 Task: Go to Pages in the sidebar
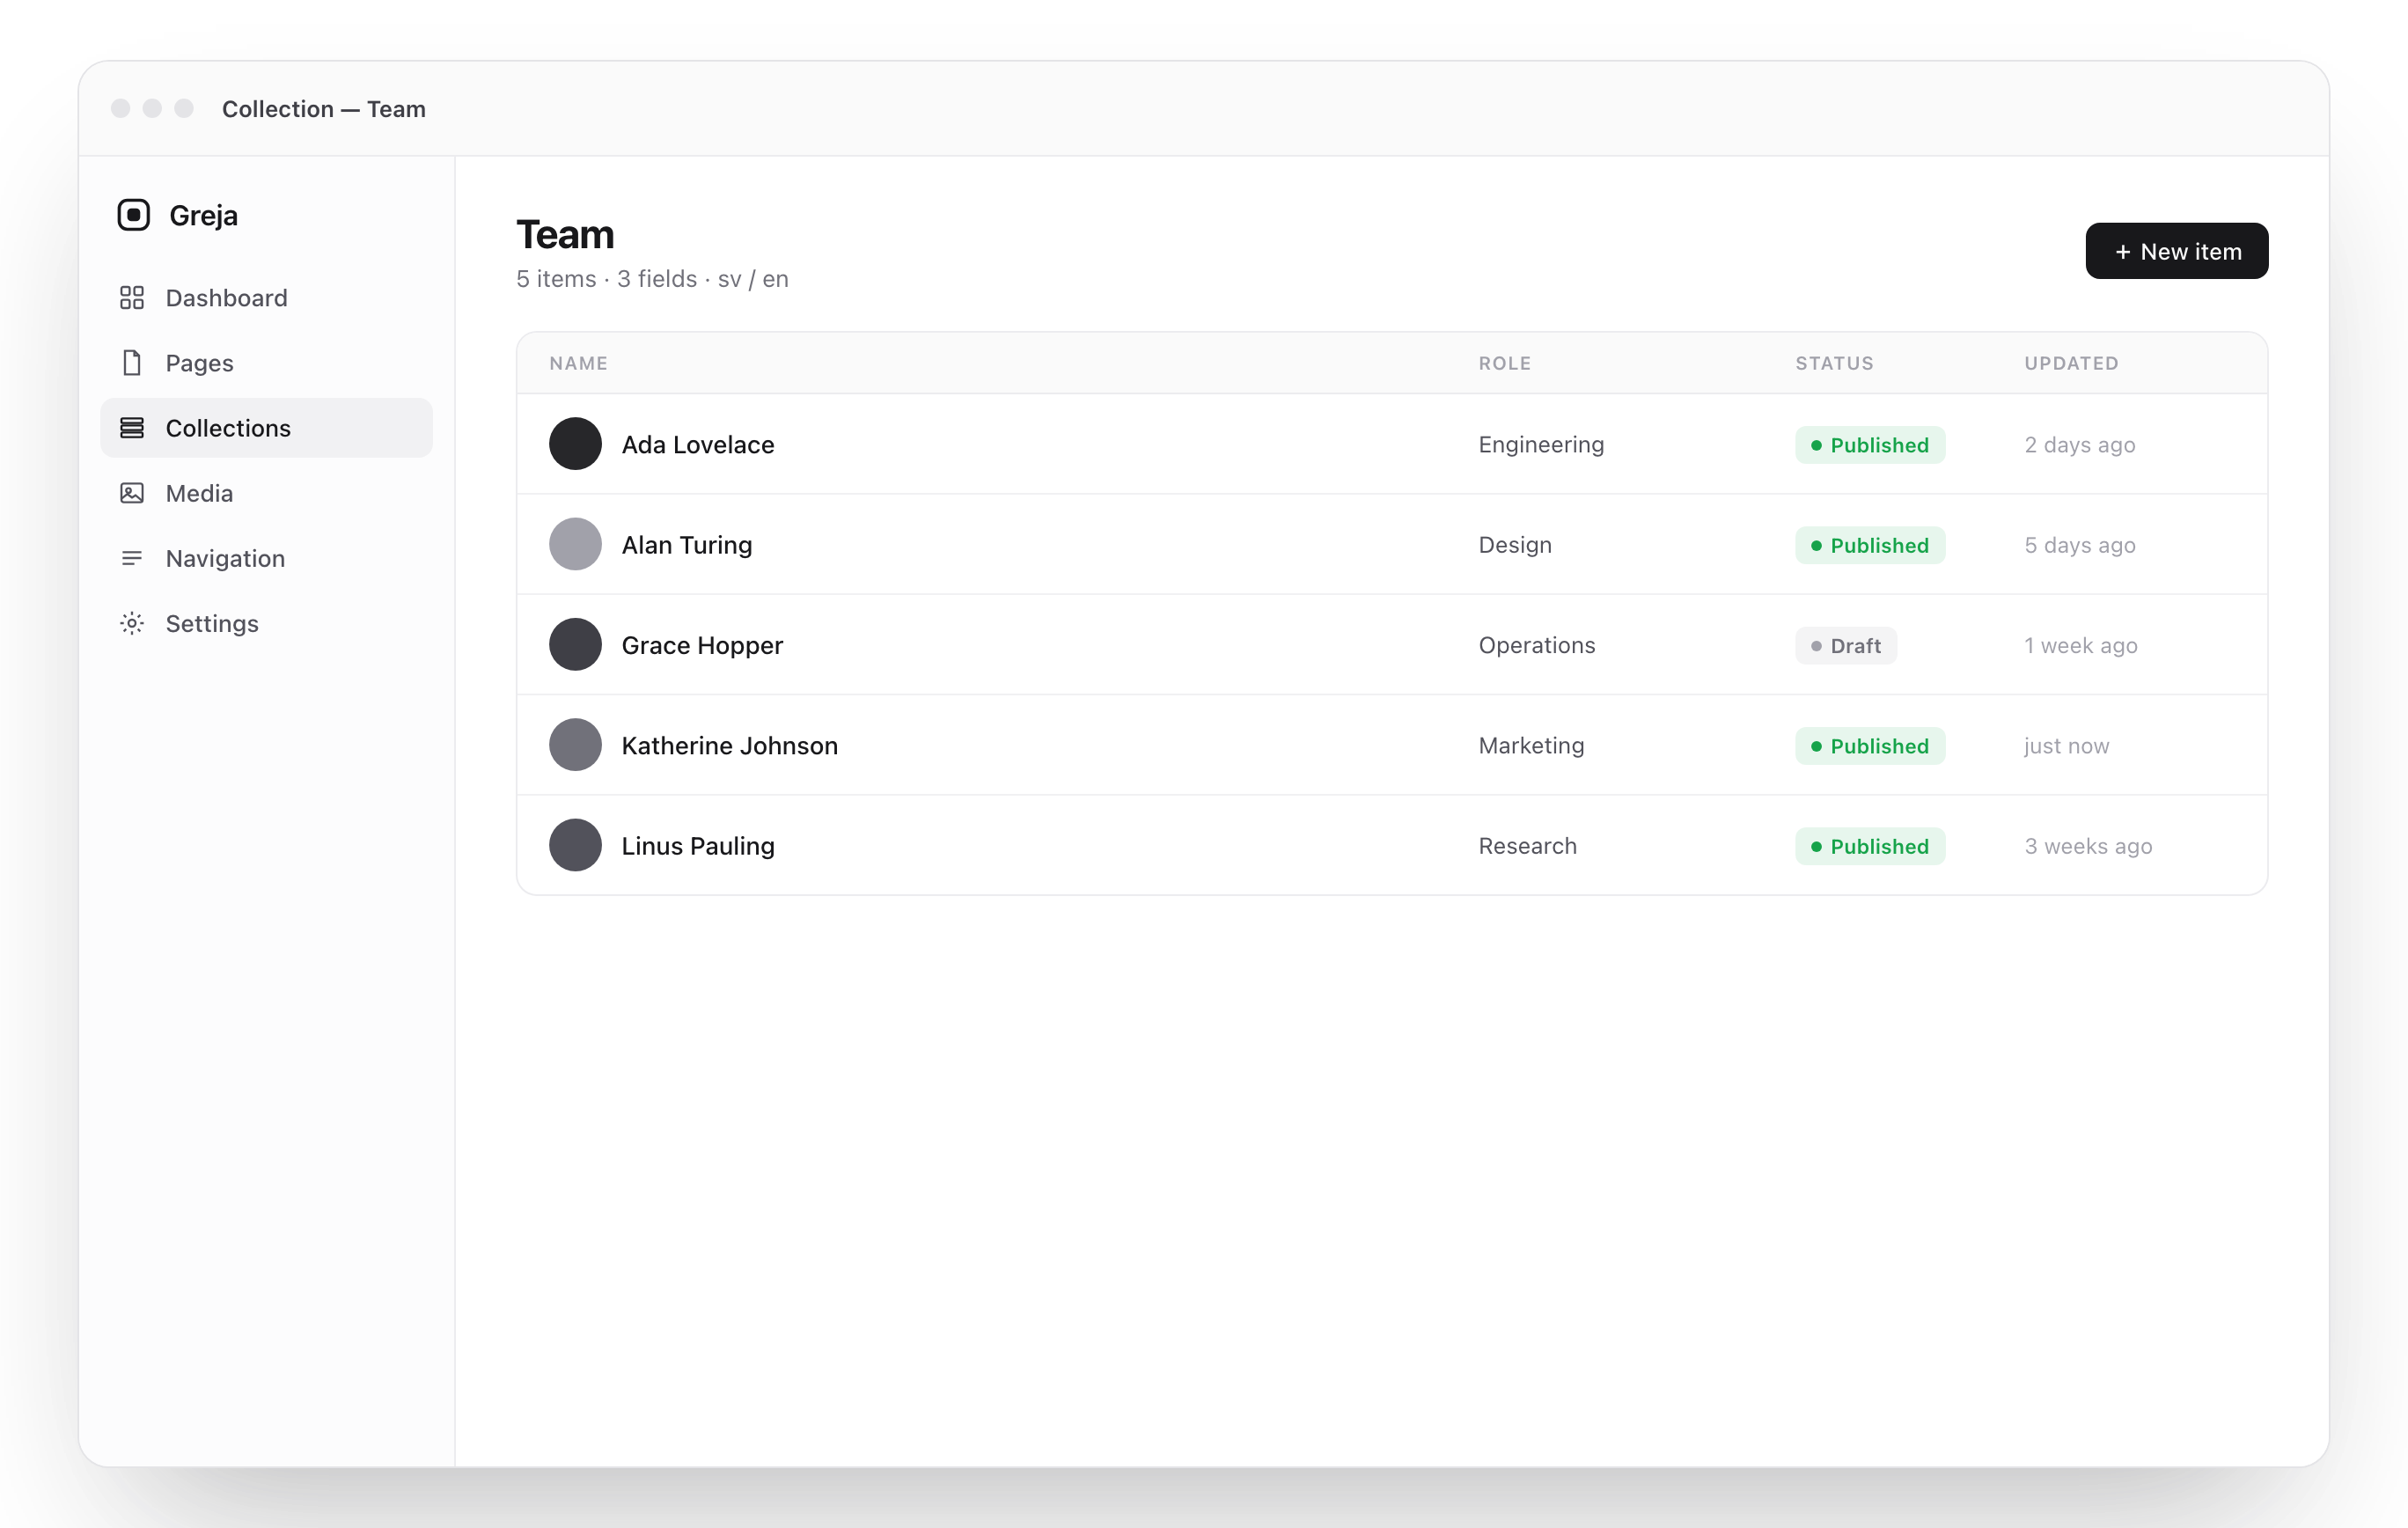point(266,363)
